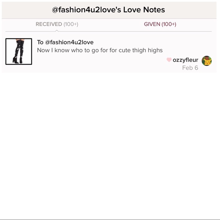The image size is (220, 220).
Task: Click the caret indicator under RECEIVED
Action: [57, 31]
